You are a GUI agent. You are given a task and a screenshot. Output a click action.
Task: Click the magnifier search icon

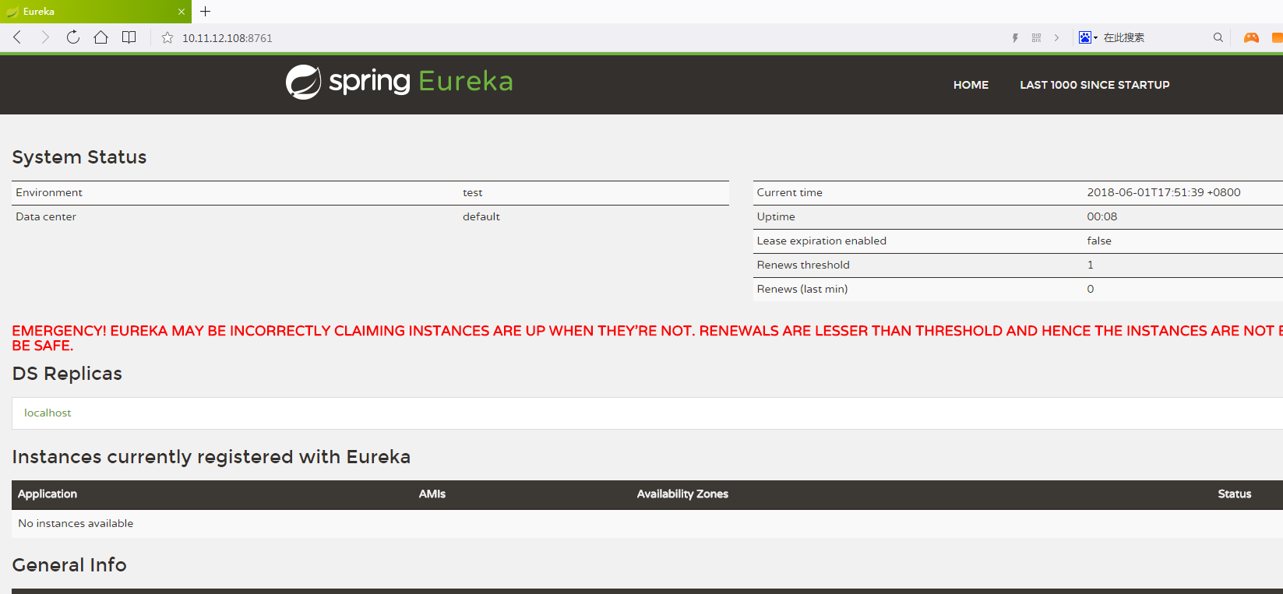coord(1218,37)
